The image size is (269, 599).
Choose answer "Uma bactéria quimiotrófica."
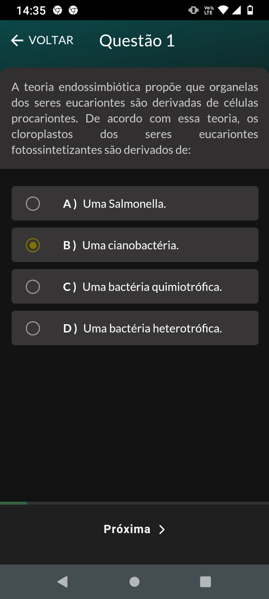(x=152, y=287)
